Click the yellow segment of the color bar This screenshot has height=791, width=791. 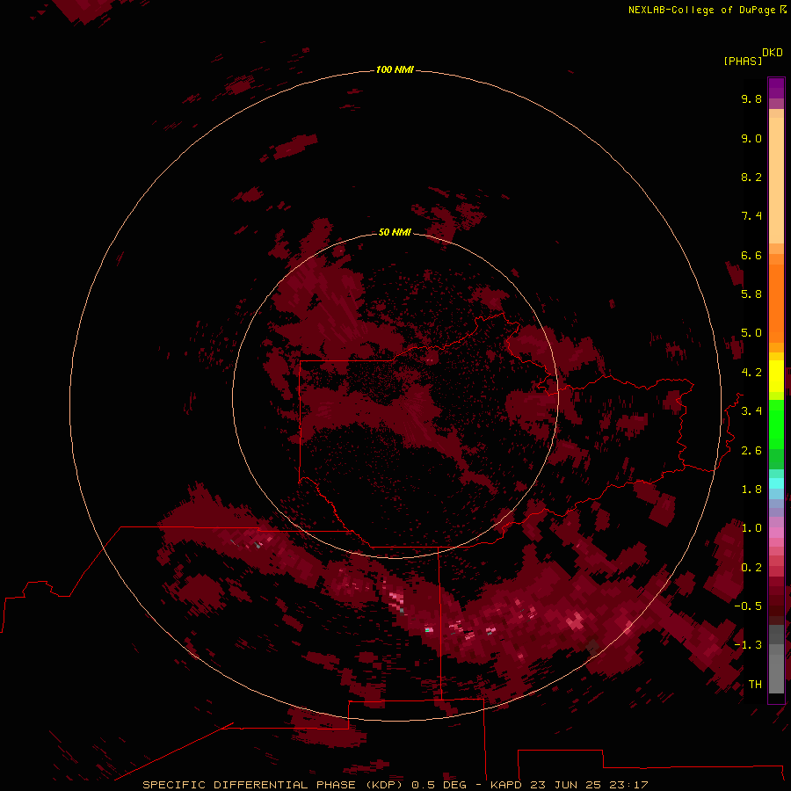pos(776,376)
